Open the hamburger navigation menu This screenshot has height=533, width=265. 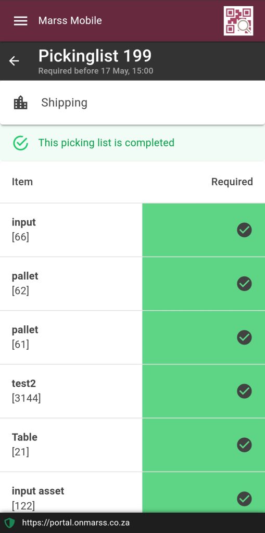(20, 21)
